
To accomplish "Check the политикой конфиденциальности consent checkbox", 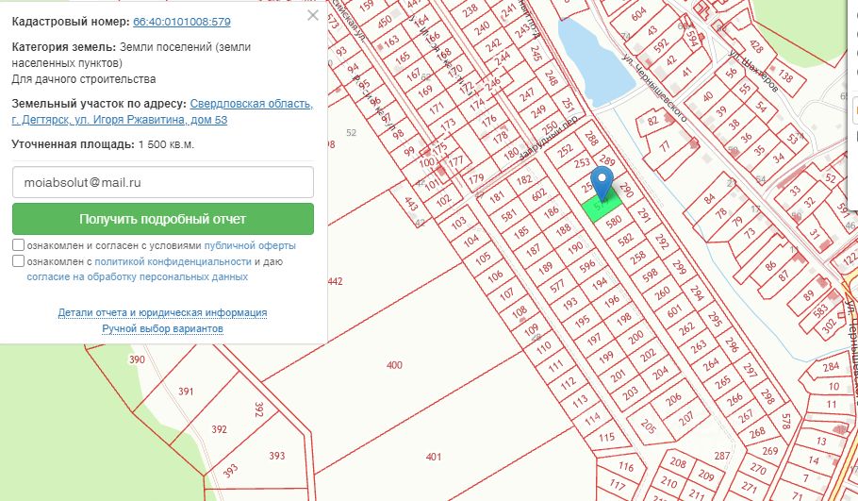I will point(18,260).
